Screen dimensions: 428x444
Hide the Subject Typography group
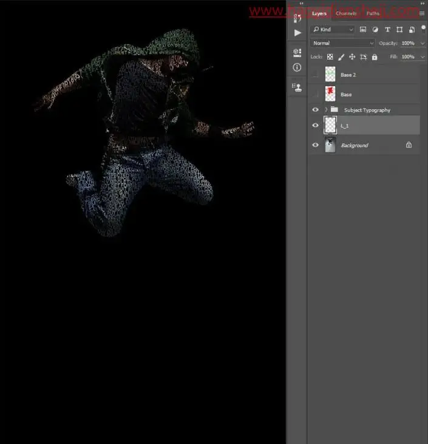pyautogui.click(x=315, y=109)
